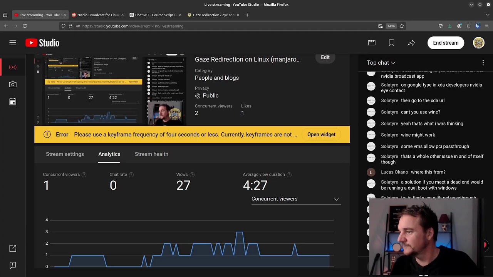Open the Stream health tab

click(151, 154)
